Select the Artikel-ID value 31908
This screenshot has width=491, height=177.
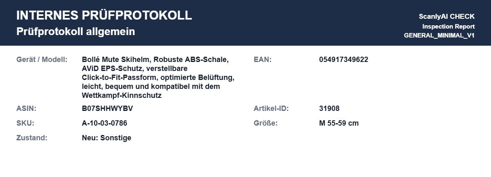[329, 108]
